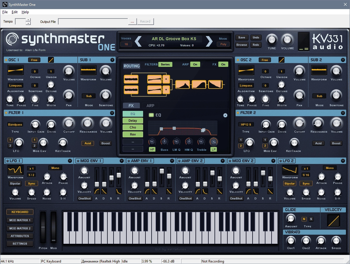Click the Tempo stepper up arrow
The image size is (350, 264).
(x=28, y=20)
